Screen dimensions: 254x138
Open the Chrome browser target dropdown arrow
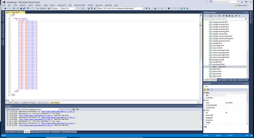[47, 8]
